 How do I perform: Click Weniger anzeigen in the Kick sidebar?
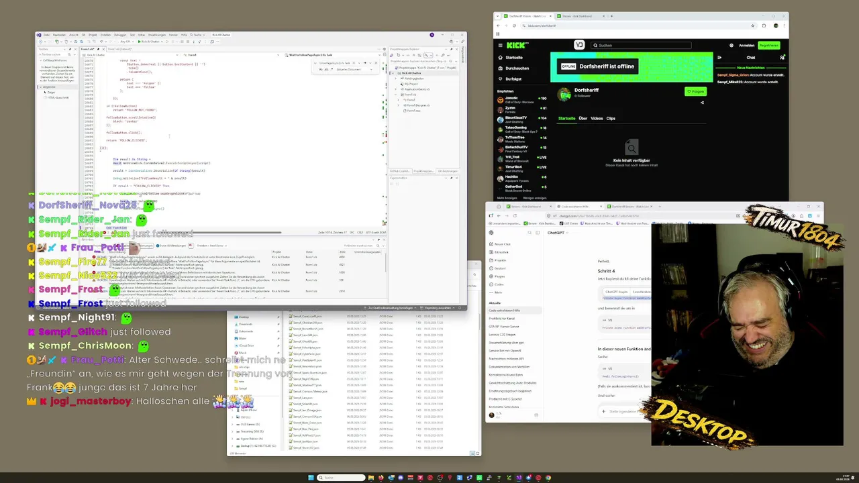pos(535,198)
